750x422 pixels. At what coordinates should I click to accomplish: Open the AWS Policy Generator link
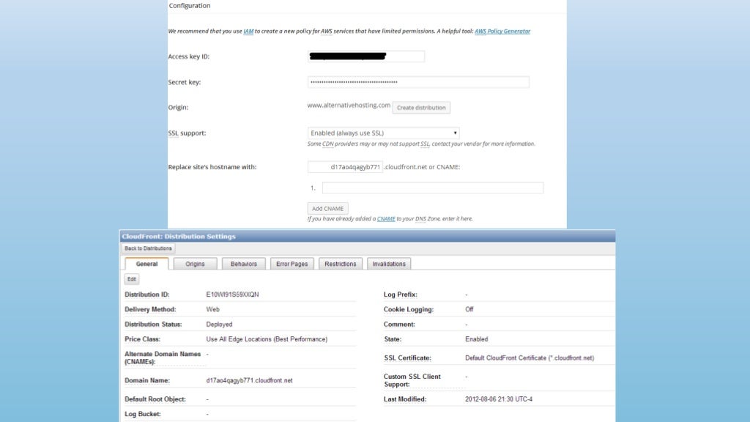(502, 31)
